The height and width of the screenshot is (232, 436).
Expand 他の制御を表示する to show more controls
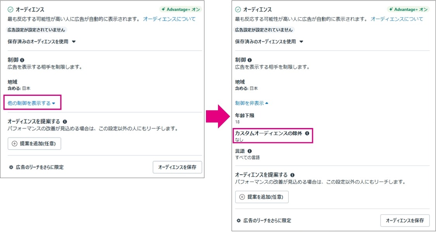point(32,103)
